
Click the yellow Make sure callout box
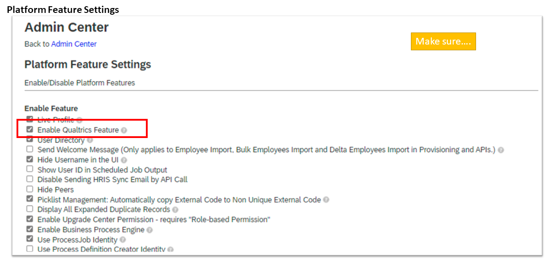click(443, 41)
